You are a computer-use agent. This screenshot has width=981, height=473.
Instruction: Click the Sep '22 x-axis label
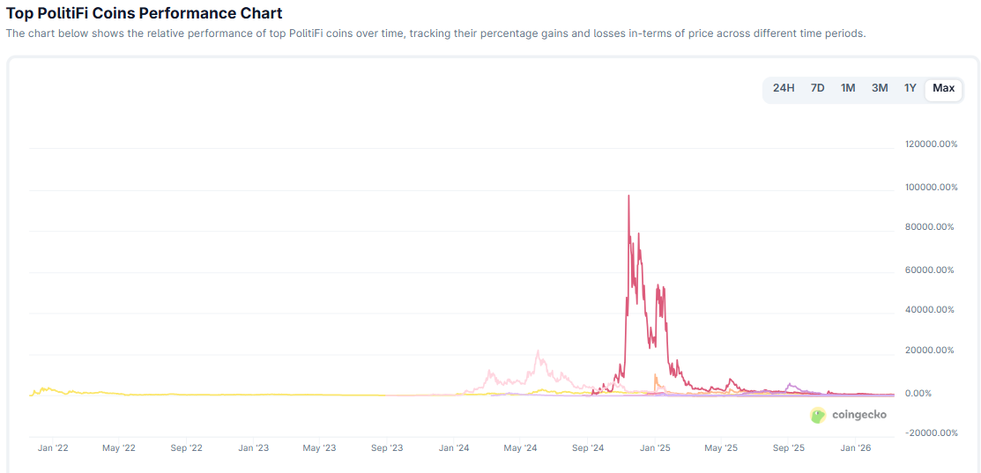(x=186, y=448)
